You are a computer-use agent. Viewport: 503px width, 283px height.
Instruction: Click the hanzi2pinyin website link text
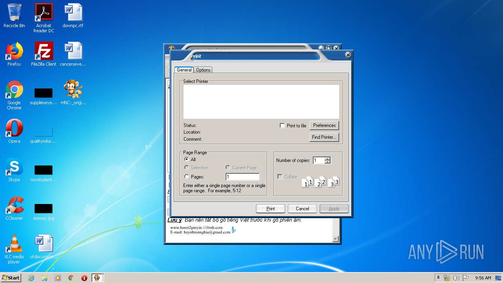pos(196,228)
